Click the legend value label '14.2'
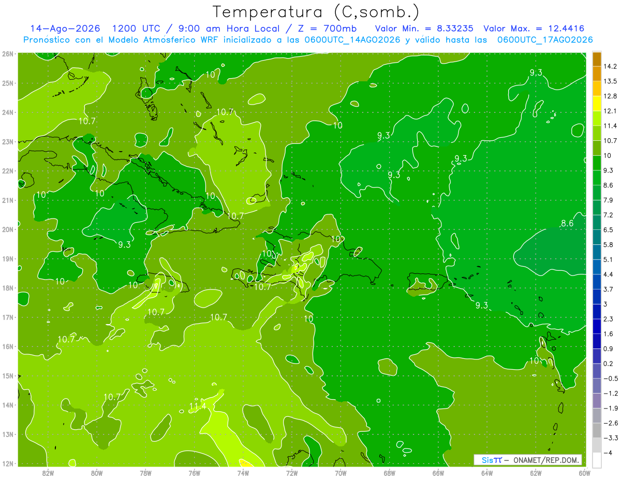The width and height of the screenshot is (621, 480). point(611,66)
